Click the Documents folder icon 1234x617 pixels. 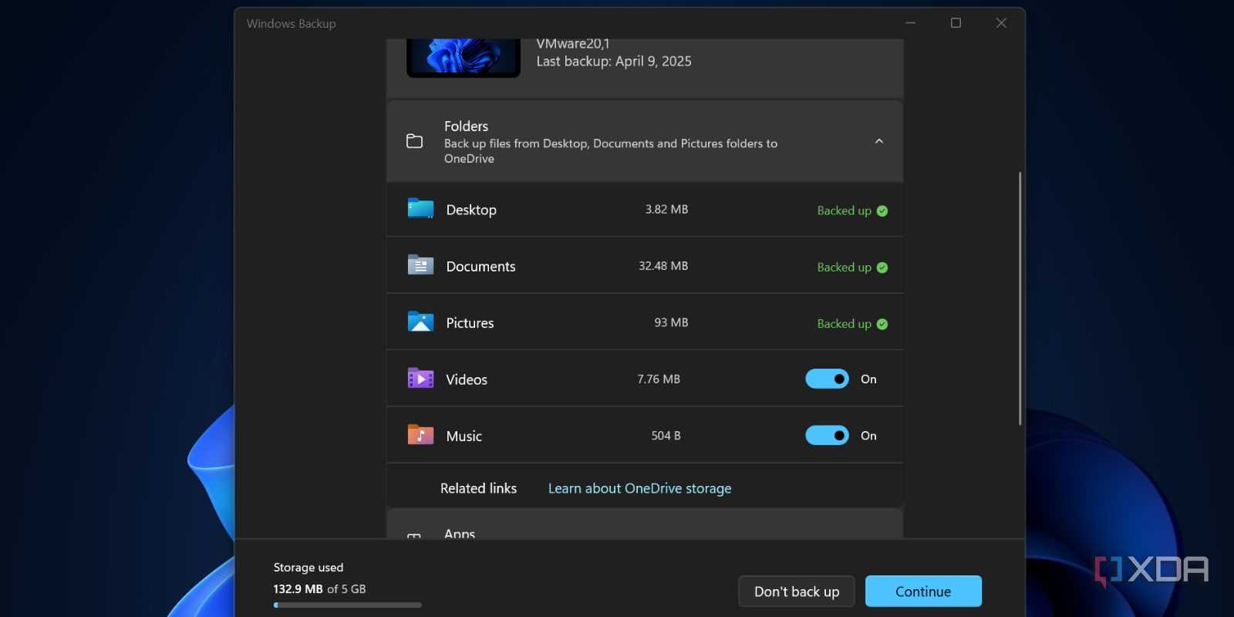(420, 265)
